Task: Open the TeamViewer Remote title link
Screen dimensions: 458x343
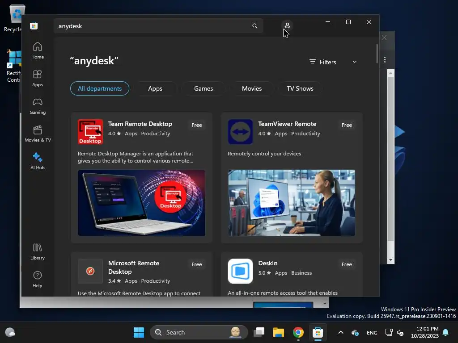Action: coord(287,124)
